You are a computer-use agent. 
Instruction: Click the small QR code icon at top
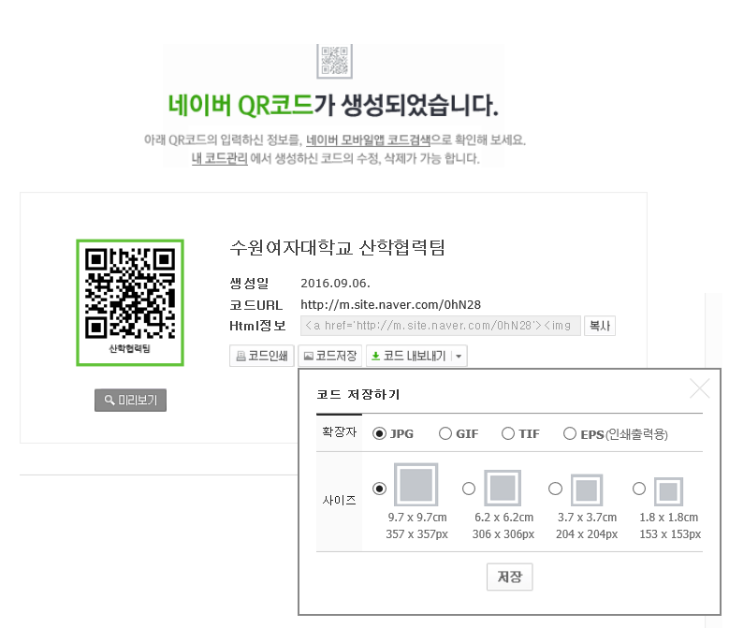pos(334,60)
